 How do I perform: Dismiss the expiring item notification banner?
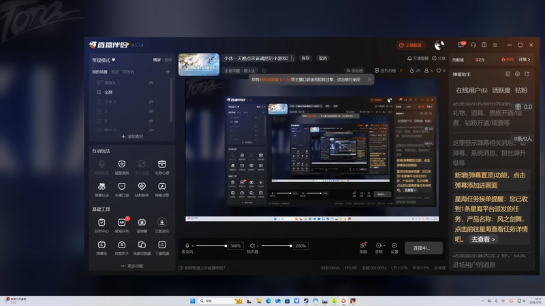pos(369,80)
